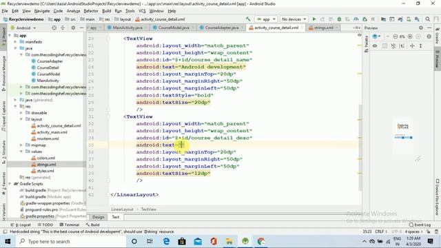Image resolution: width=441 pixels, height=248 pixels.
Task: Open the Device File folder toolbar icon
Action: tap(383, 19)
